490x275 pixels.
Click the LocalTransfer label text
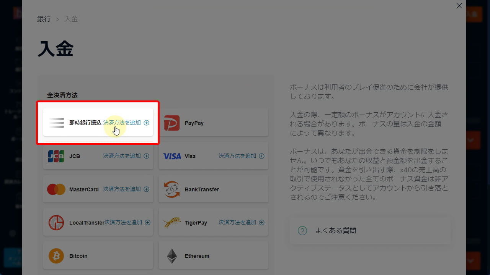click(x=87, y=223)
